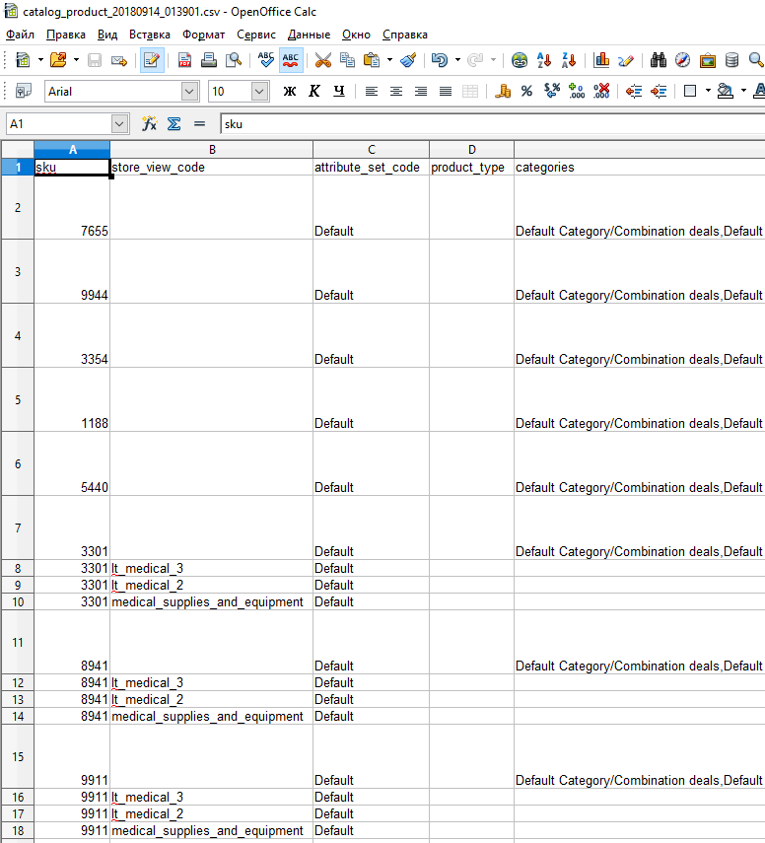Open the Данные menu
The image size is (765, 843).
click(309, 35)
